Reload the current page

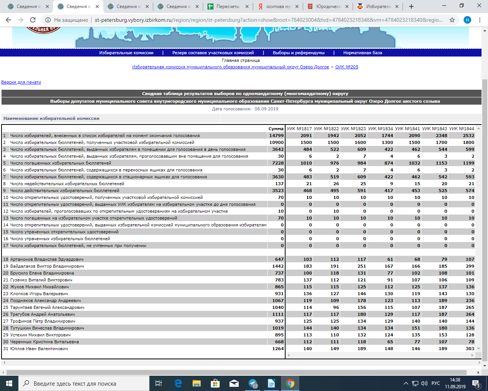point(33,20)
